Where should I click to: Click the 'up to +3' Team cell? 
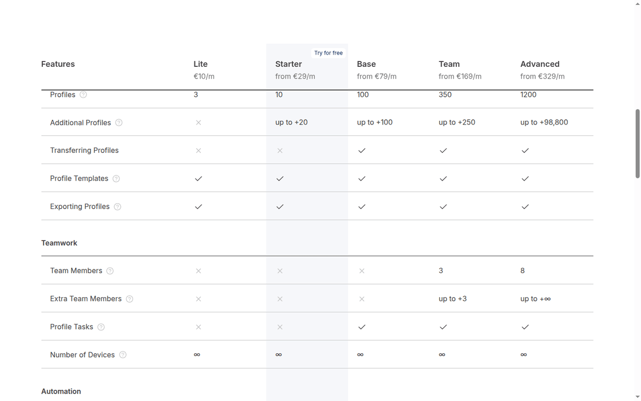[x=452, y=299]
